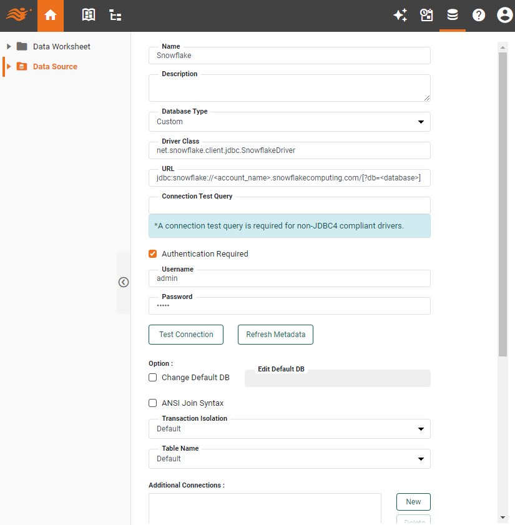515x525 pixels.
Task: Click the hierarchy view icon
Action: (115, 15)
